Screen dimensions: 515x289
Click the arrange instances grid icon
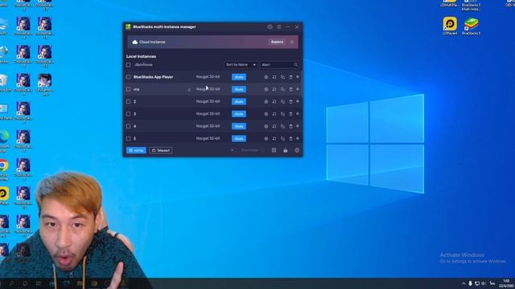pos(274,150)
